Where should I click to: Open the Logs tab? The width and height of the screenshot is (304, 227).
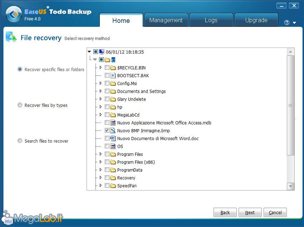(211, 20)
